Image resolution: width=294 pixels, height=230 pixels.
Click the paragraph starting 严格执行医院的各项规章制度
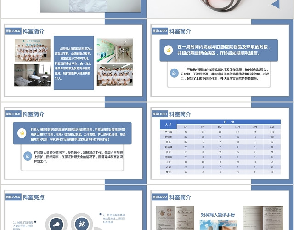pos(225,74)
